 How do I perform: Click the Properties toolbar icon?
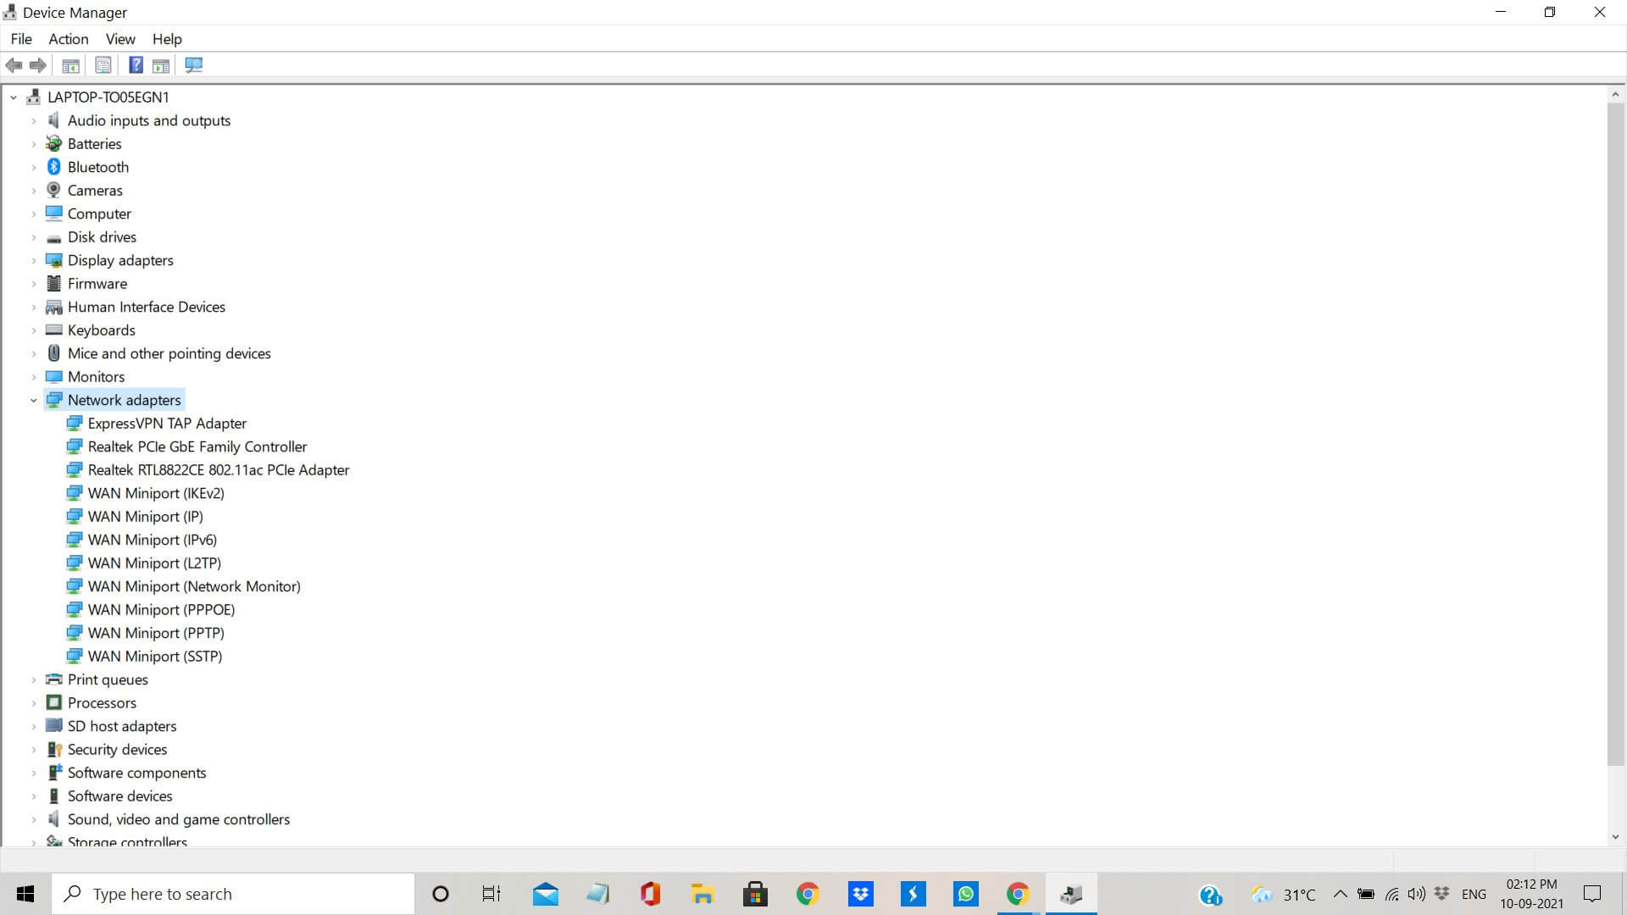(103, 65)
